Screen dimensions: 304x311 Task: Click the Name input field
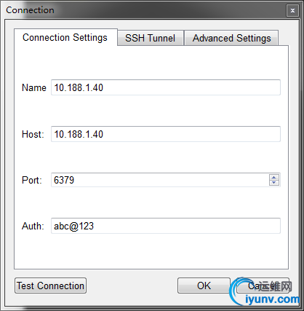tap(166, 87)
